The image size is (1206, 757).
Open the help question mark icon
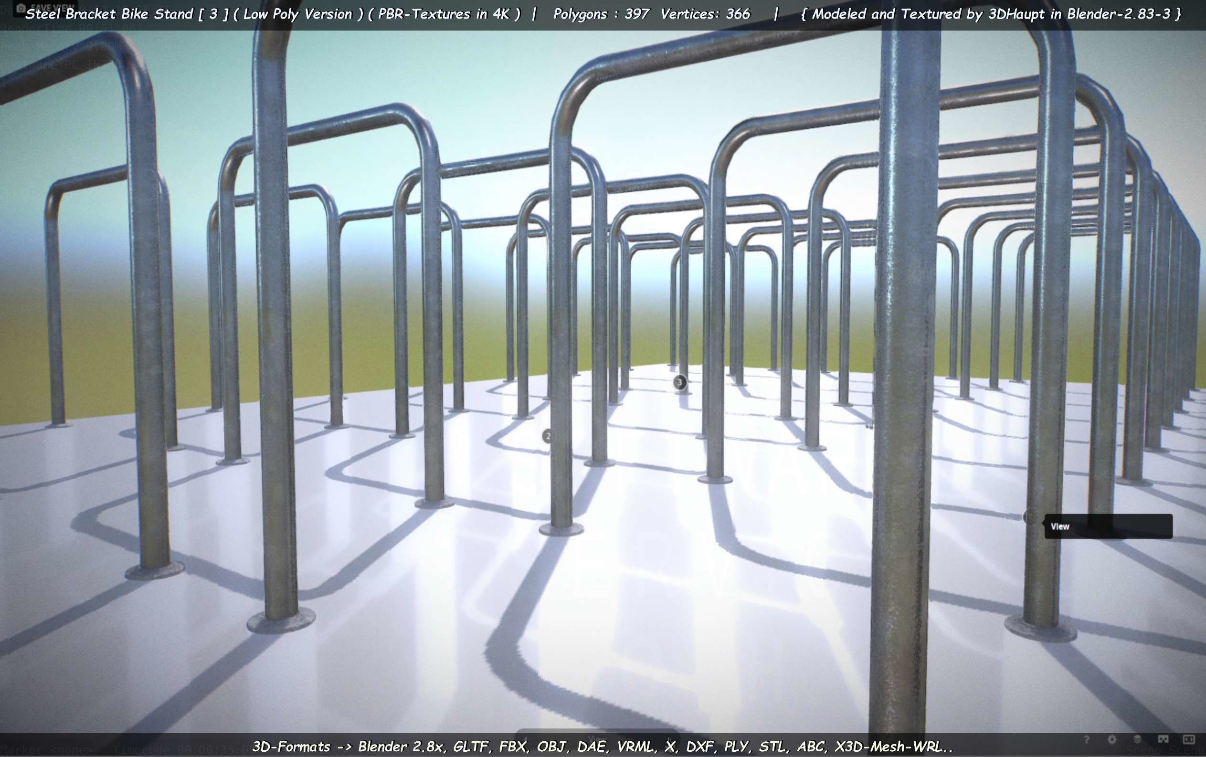click(1086, 739)
